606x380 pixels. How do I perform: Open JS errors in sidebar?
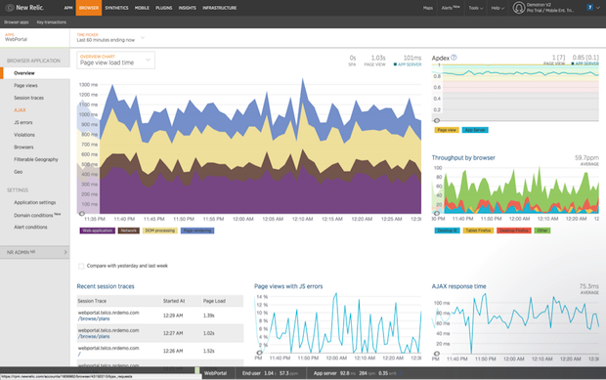tap(23, 122)
